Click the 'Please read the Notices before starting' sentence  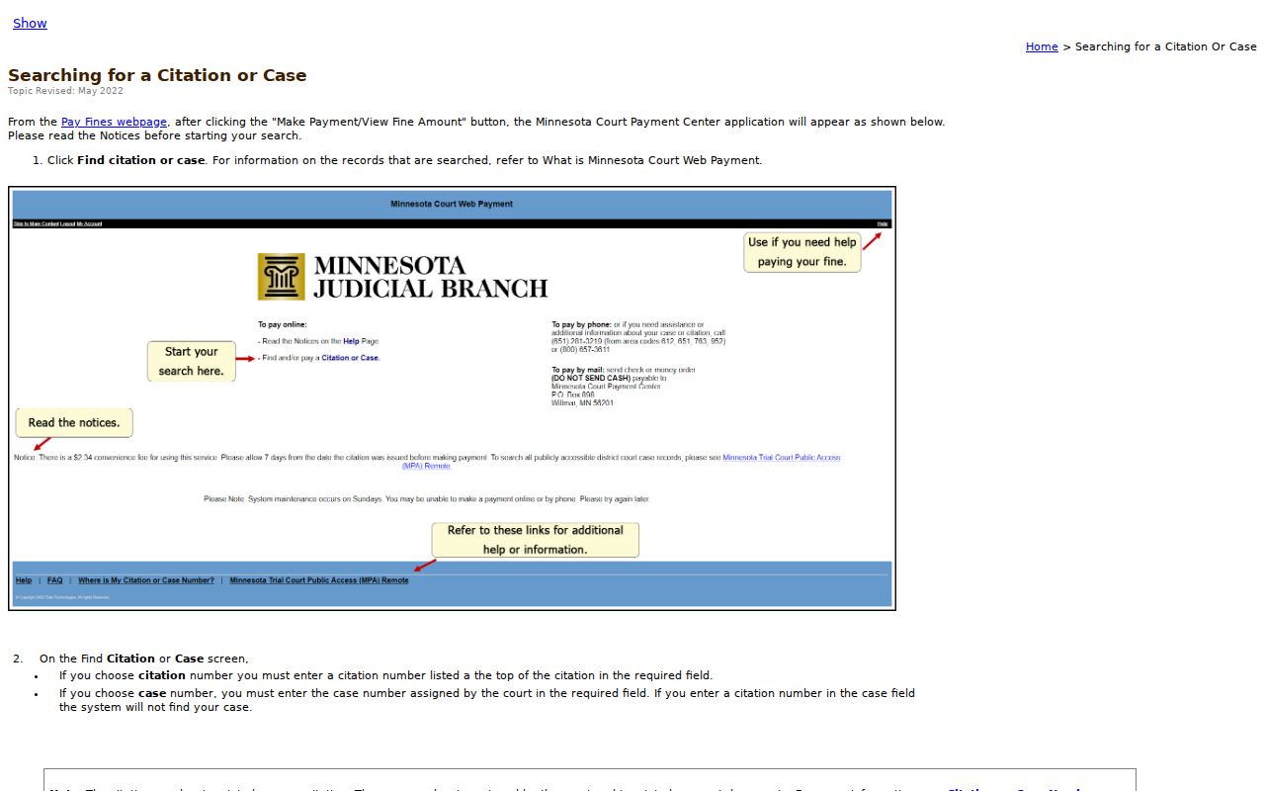155,136
